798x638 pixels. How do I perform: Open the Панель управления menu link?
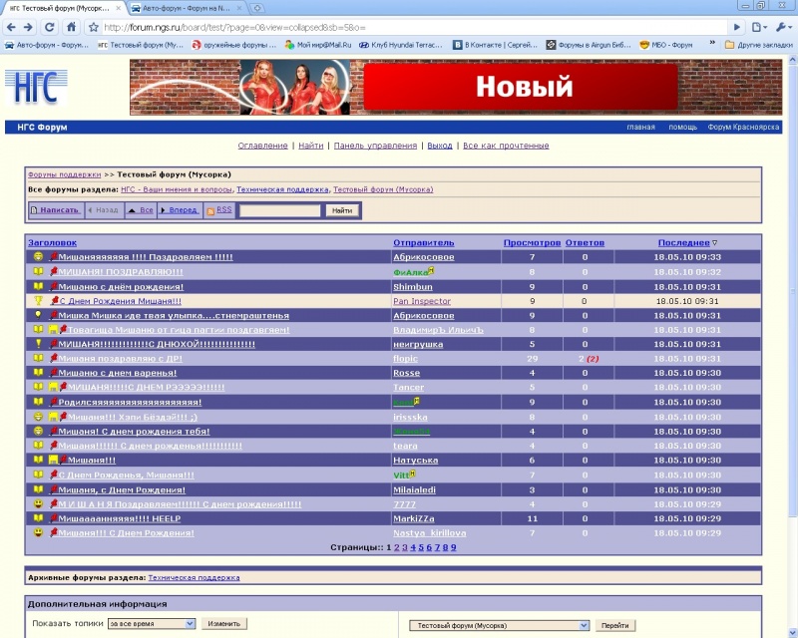(x=375, y=146)
